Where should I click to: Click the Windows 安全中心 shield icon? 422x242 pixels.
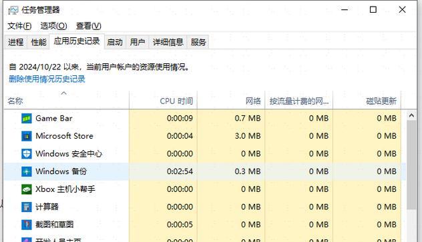click(27, 154)
